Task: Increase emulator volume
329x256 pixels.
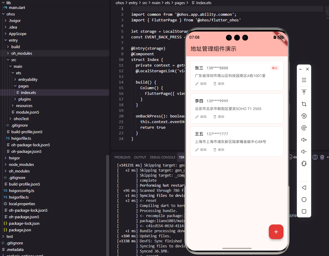Action: tap(304, 140)
